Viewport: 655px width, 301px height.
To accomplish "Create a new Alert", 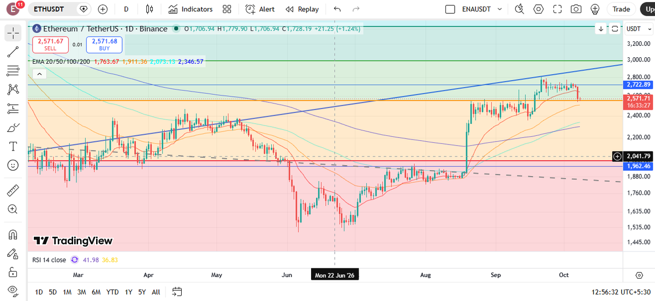I will tap(260, 9).
